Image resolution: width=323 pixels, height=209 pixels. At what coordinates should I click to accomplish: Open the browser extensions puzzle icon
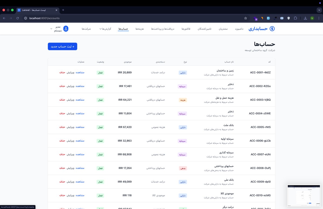(x=295, y=18)
